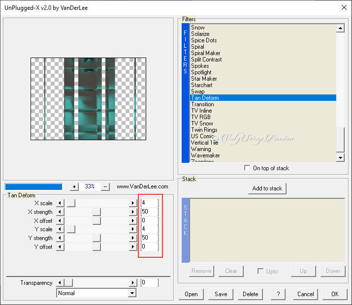352x305 pixels.
Task: Click right arrow of X offset slider
Action: click(x=133, y=221)
